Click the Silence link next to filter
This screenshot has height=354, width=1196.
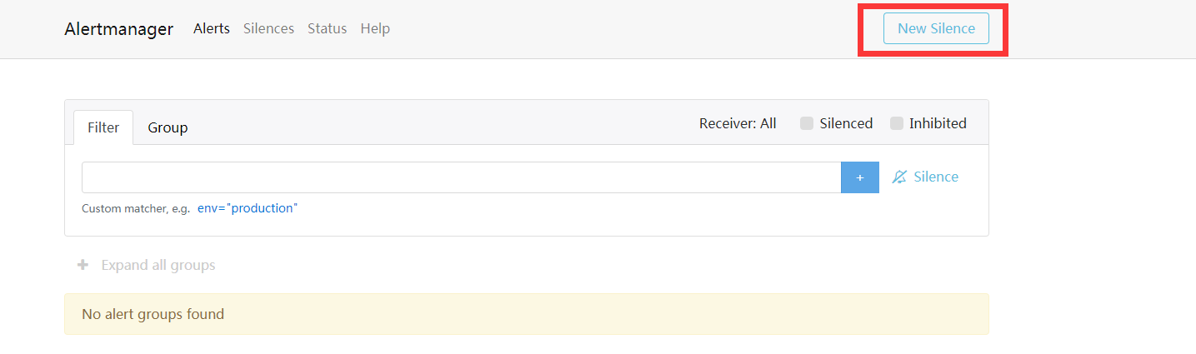(x=936, y=177)
